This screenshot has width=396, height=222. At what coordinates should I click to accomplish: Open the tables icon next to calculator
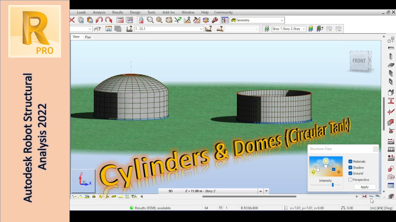130,20
